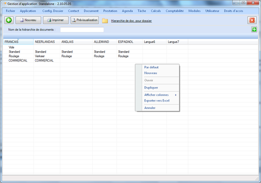This screenshot has width=261, height=183.
Task: Open the Hierarchie de doc. pour dossier link
Action: click(131, 20)
